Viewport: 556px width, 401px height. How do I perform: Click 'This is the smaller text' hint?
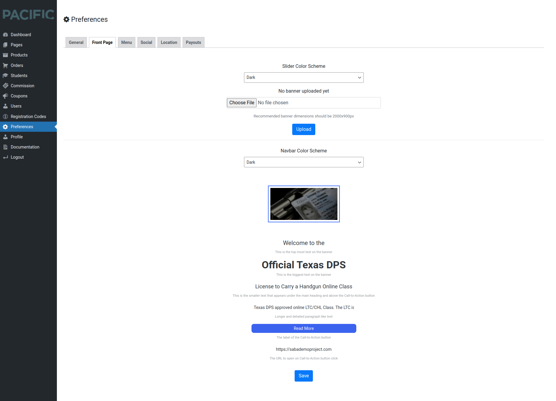click(x=304, y=296)
